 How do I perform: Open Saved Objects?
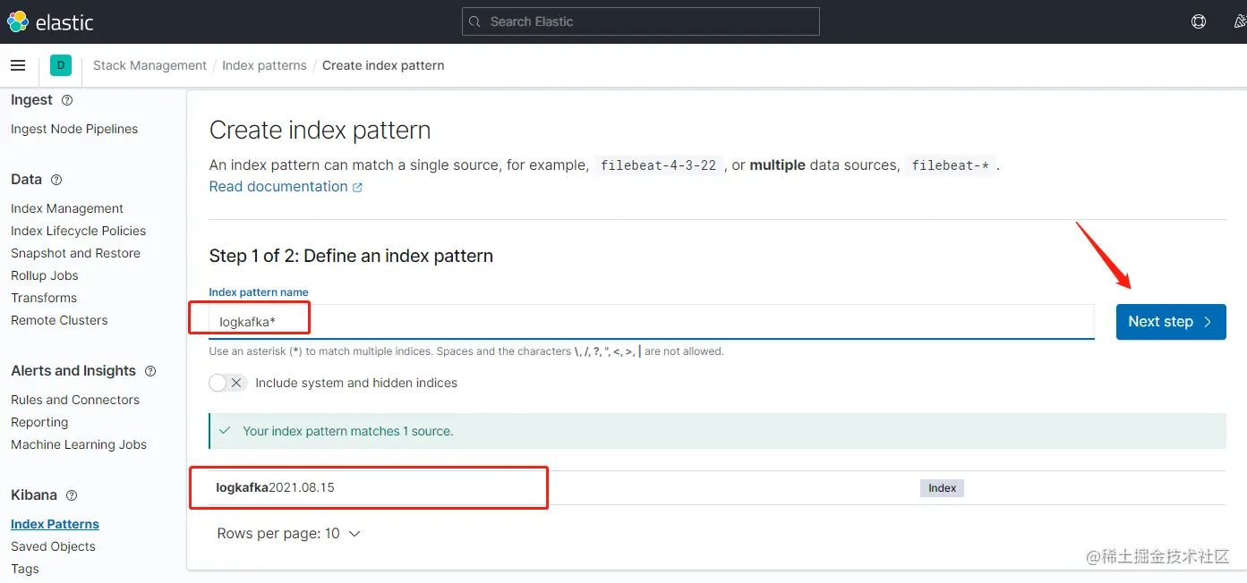(53, 546)
